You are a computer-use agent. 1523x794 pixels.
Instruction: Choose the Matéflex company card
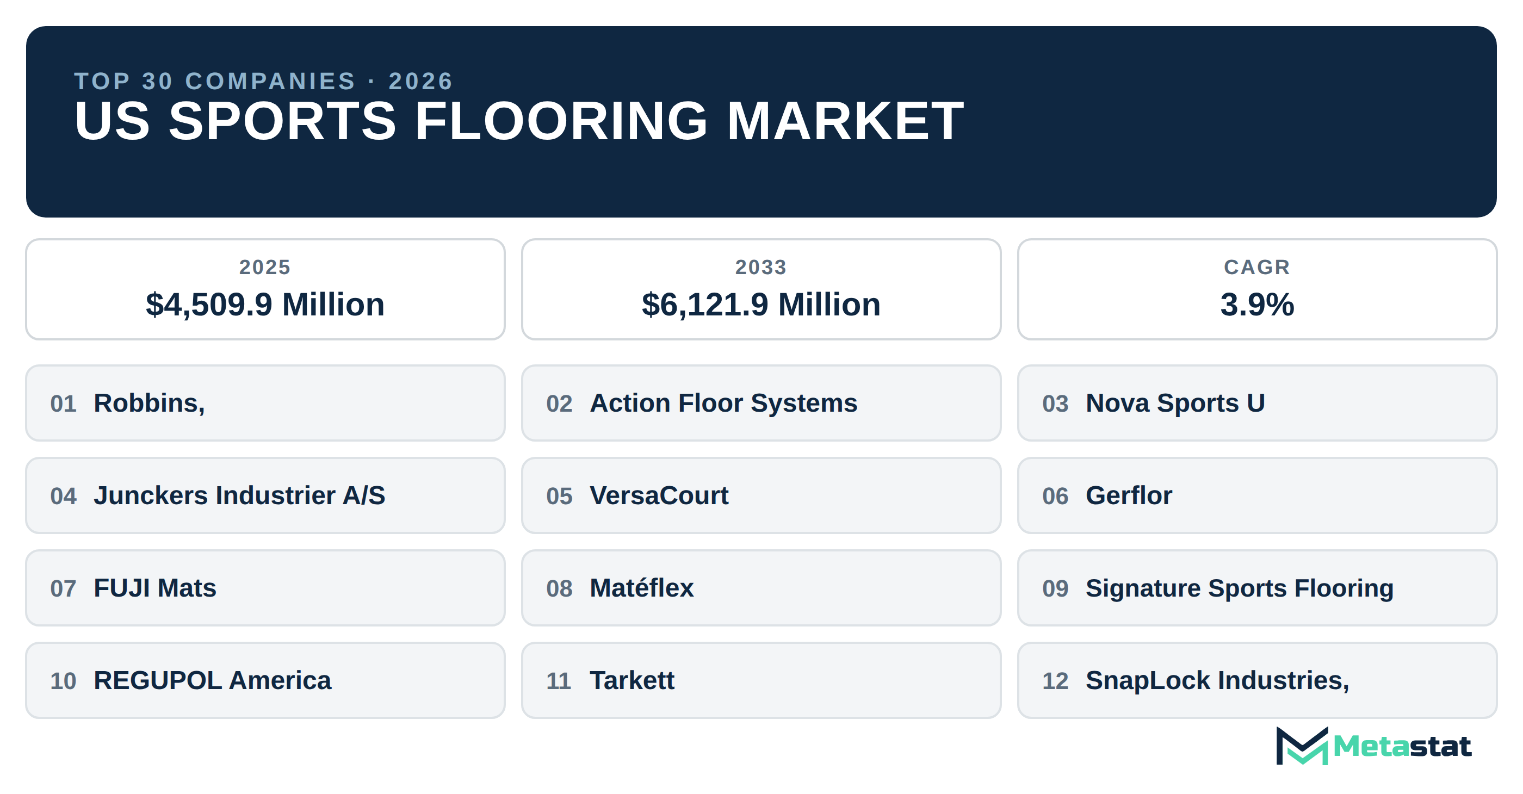coord(761,588)
